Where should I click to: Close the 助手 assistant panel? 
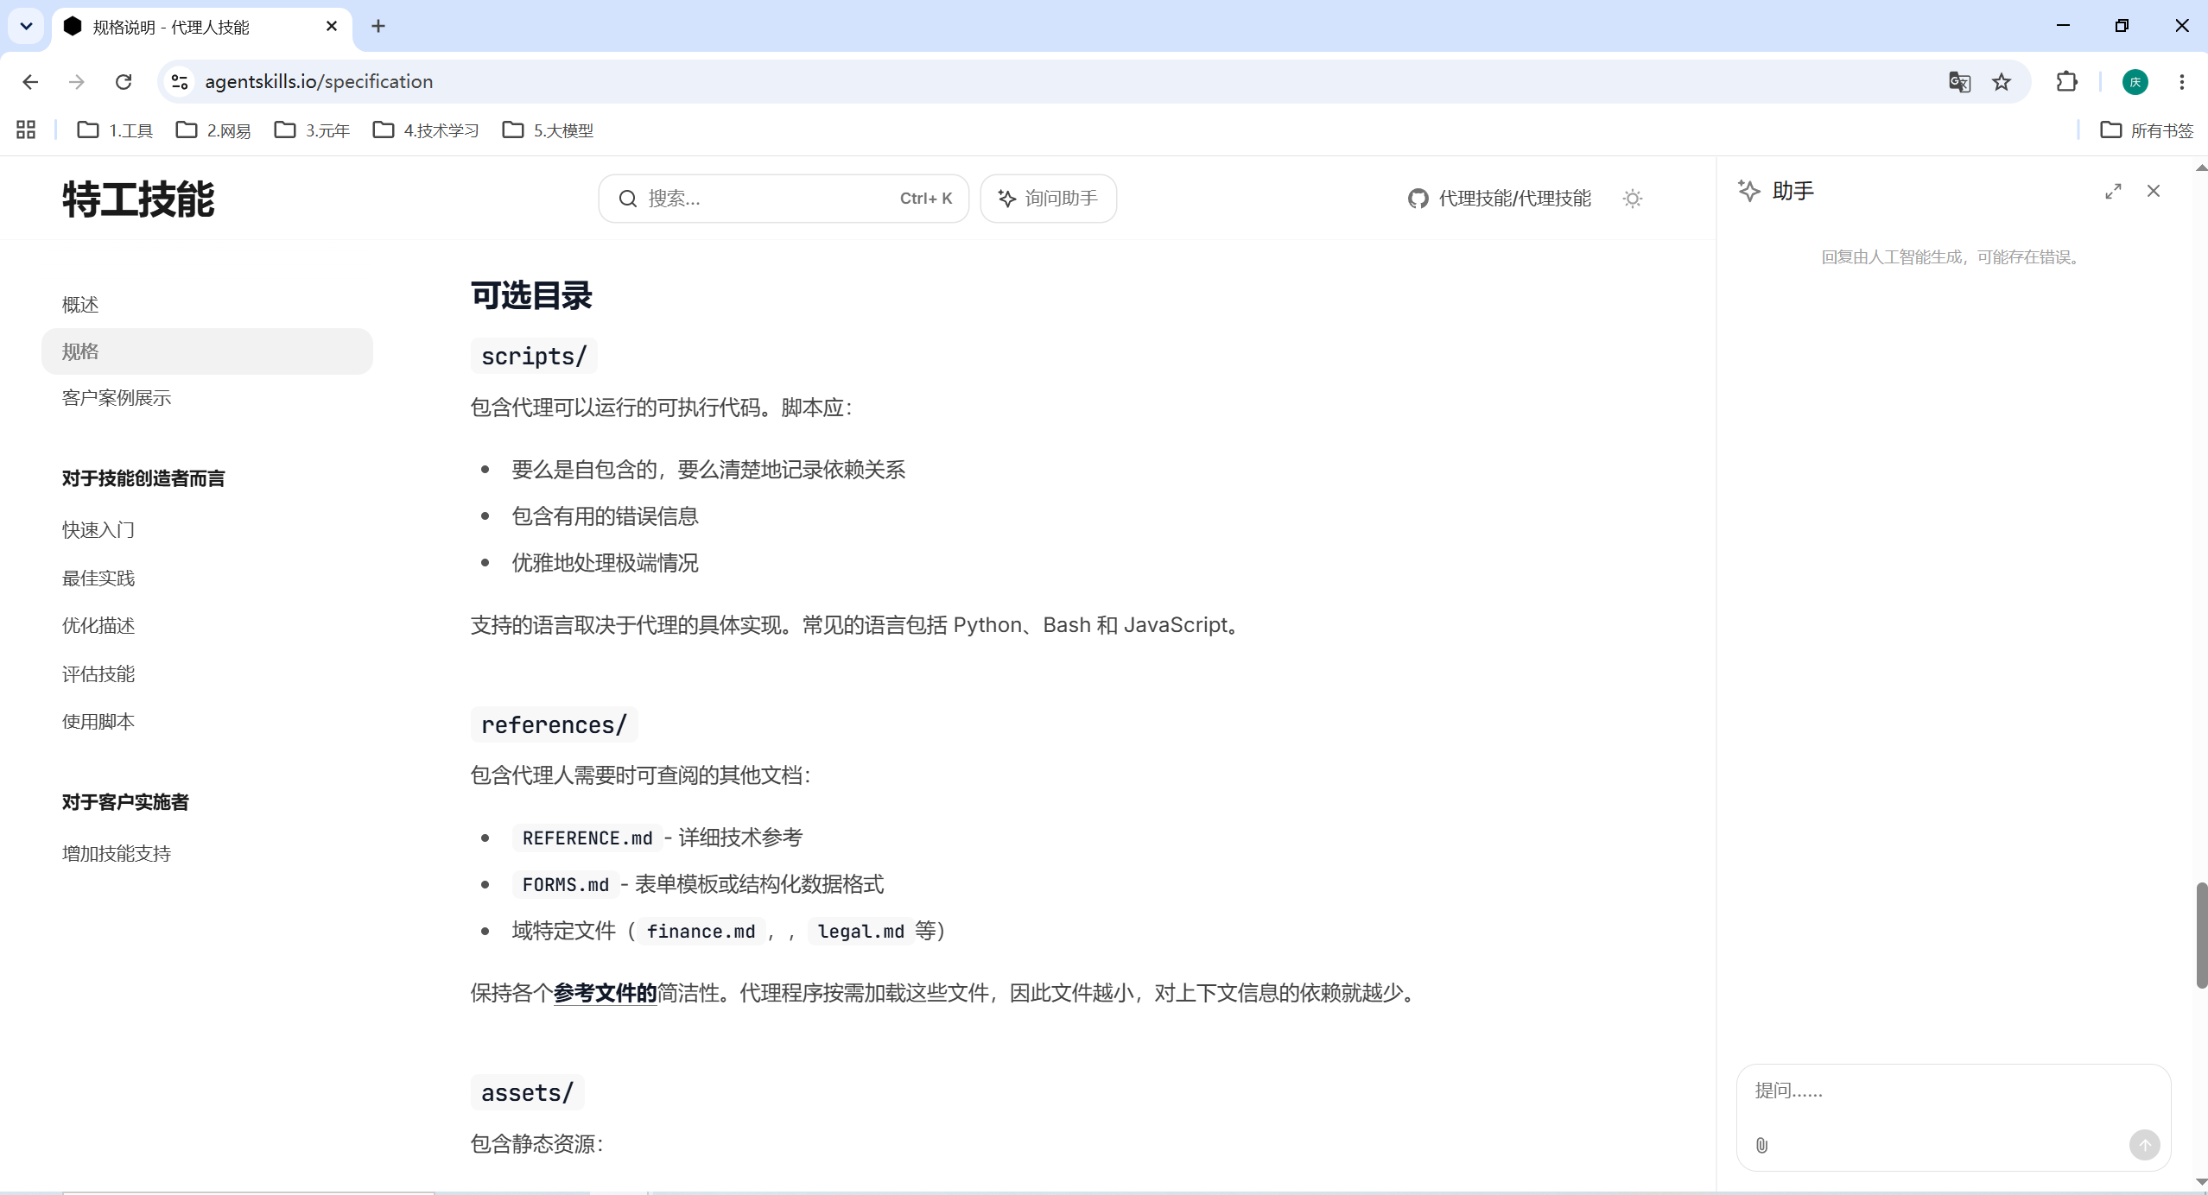click(x=2154, y=192)
